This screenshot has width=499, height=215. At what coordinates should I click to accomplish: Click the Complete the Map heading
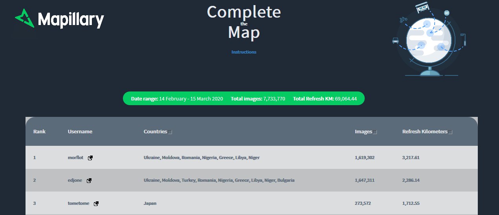click(x=244, y=22)
